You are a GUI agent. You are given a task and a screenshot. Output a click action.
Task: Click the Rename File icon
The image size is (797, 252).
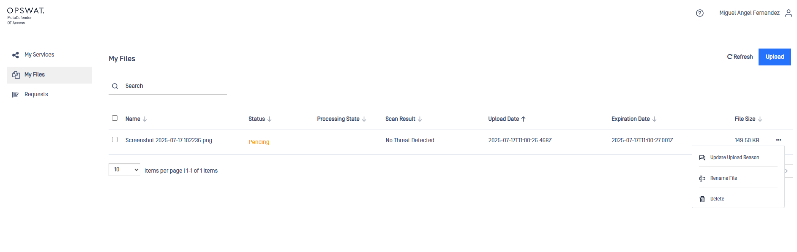click(702, 179)
